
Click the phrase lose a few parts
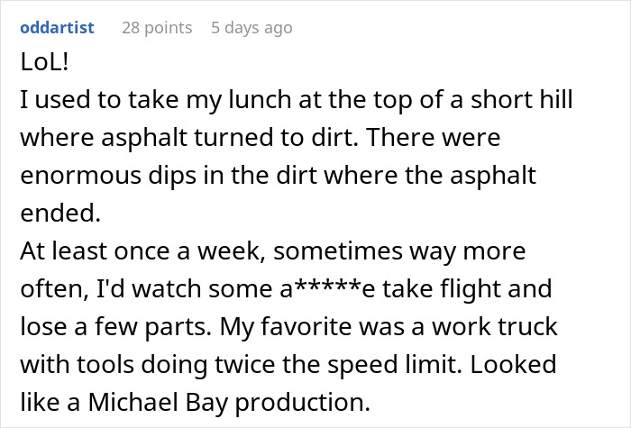click(x=115, y=326)
